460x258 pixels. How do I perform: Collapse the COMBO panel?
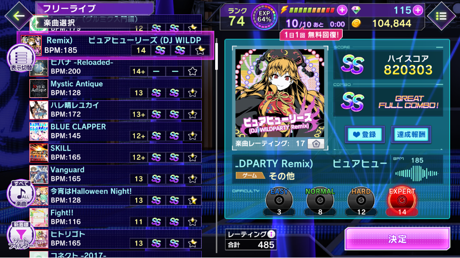439,85
